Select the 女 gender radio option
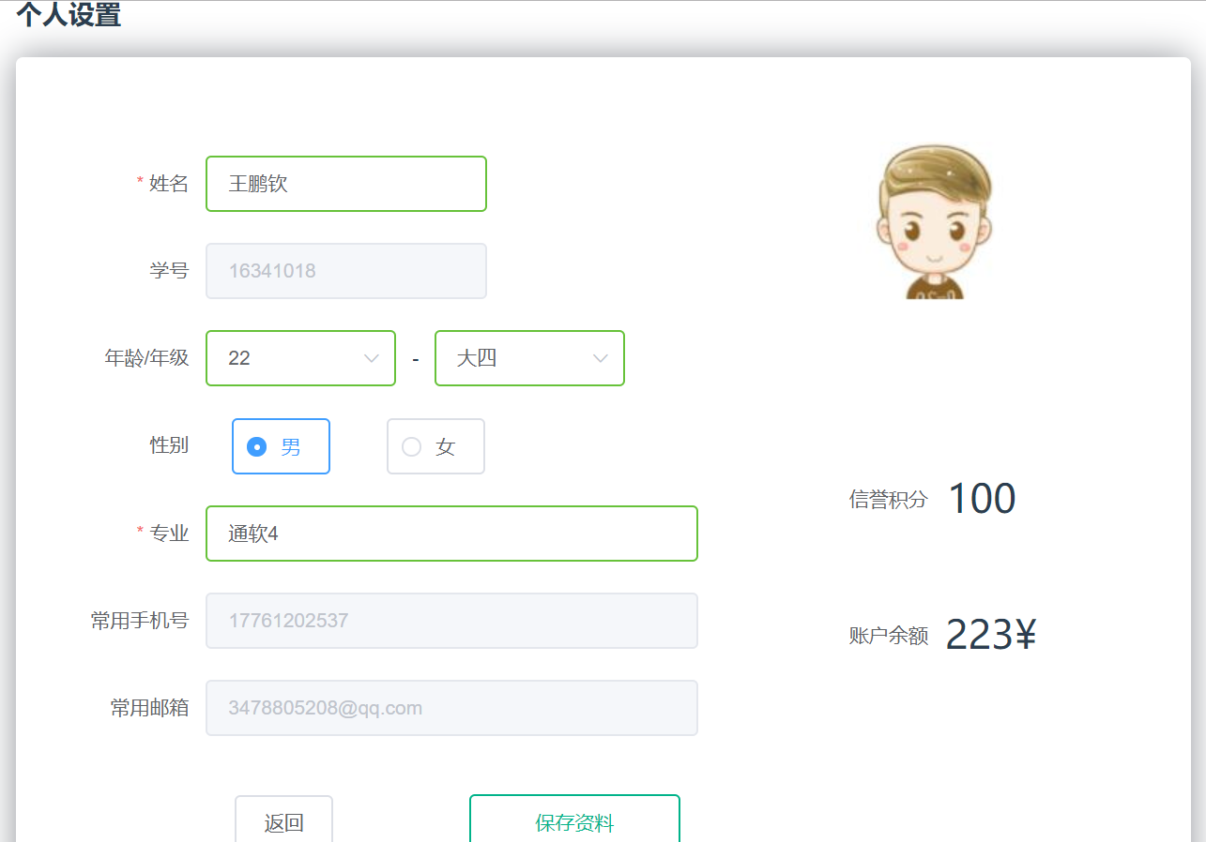The height and width of the screenshot is (842, 1206). click(x=435, y=446)
